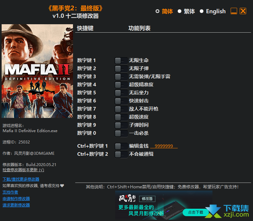Click the money value field 9999999

[x=164, y=146]
